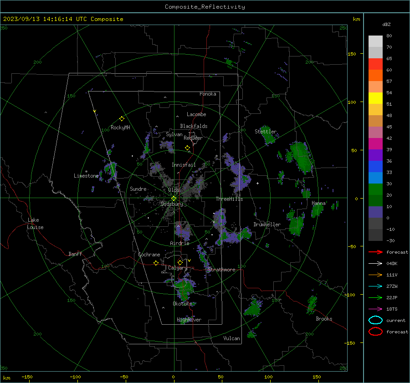This screenshot has height=383, width=410.
Task: Click the Innisfail city label
Action: click(x=184, y=165)
